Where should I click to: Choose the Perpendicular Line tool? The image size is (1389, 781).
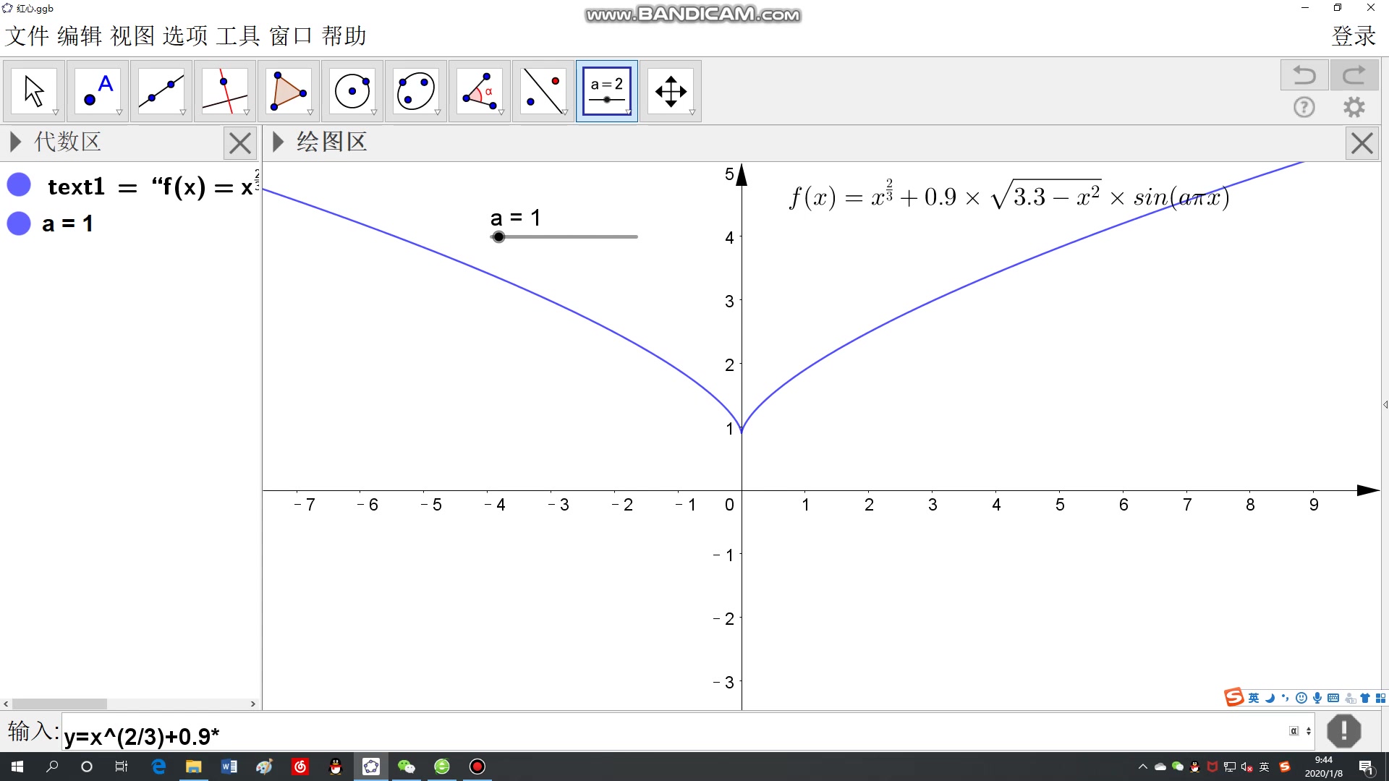(x=225, y=91)
